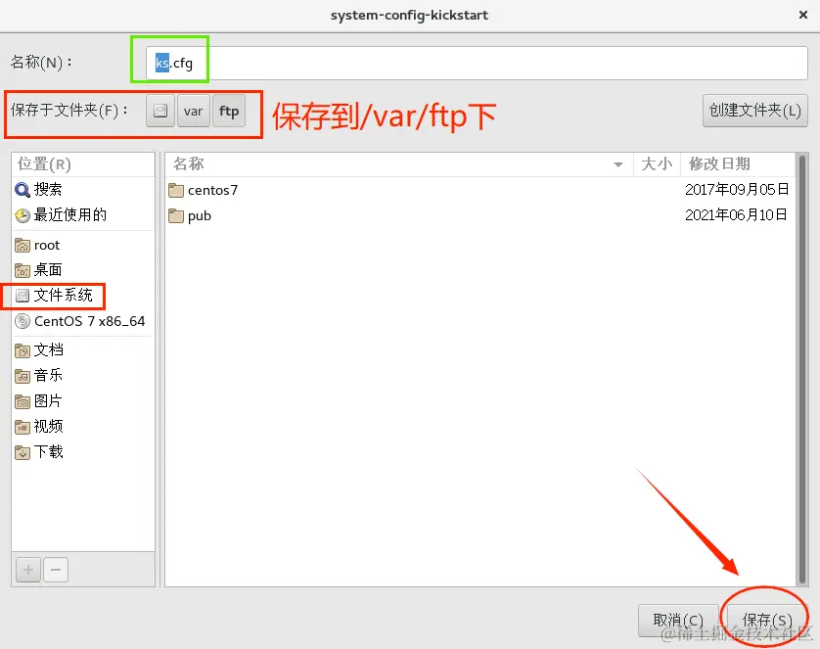The image size is (820, 649).
Task: Select the Downloads (下载) folder
Action: (x=82, y=452)
